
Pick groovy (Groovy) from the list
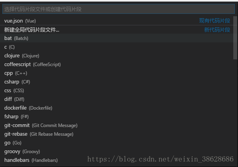tap(22, 152)
